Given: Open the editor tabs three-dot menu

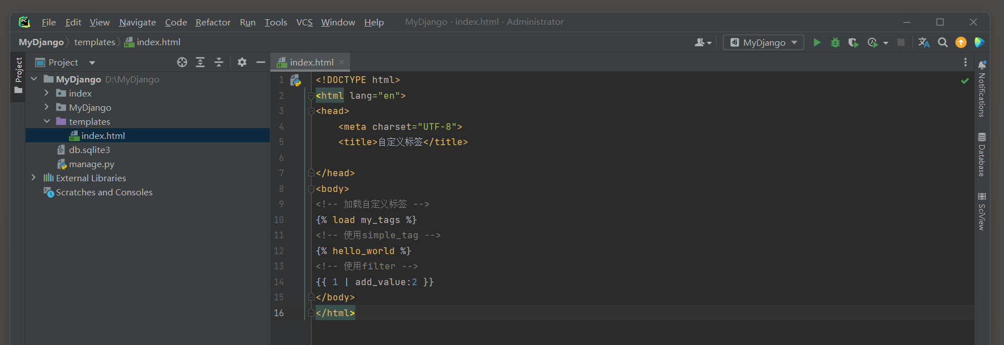Looking at the screenshot, I should pos(966,62).
